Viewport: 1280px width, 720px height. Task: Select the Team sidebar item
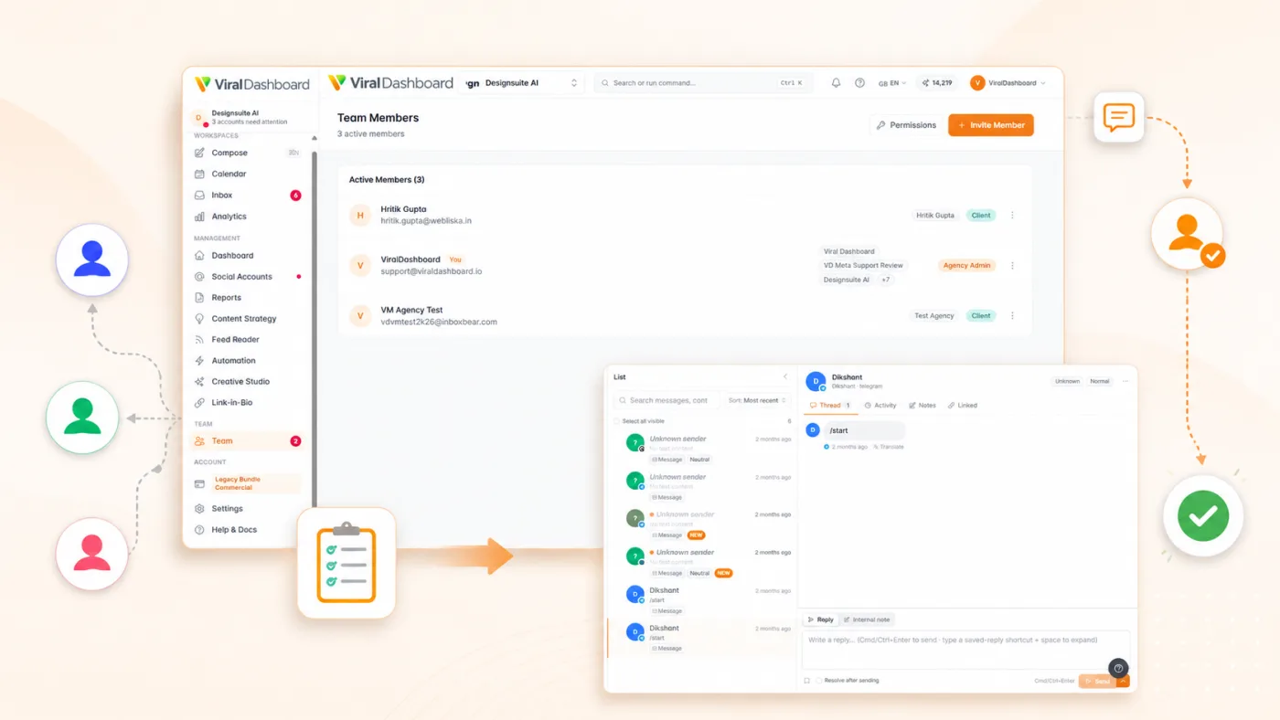point(248,441)
